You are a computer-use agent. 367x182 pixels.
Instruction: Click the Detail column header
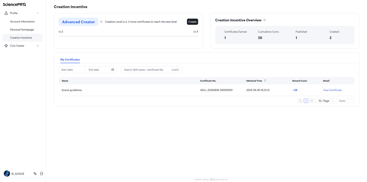326,81
